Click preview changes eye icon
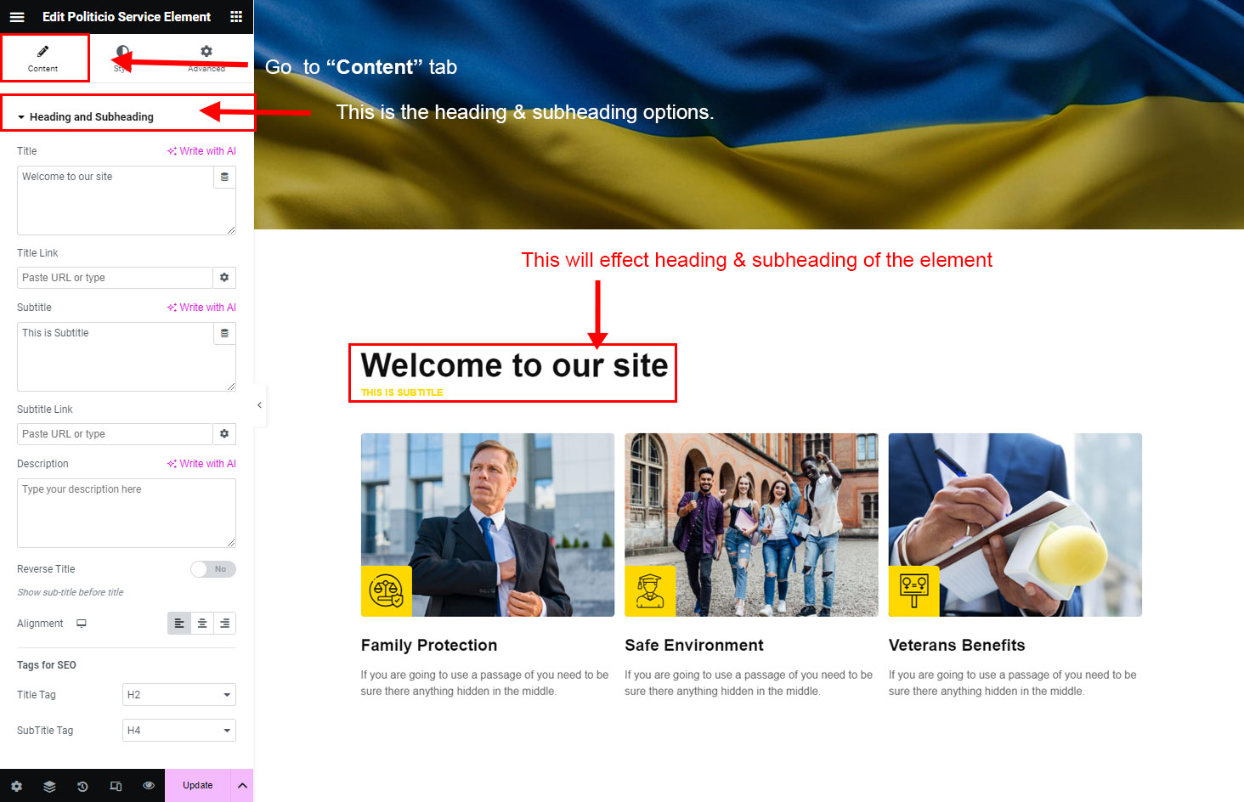 (149, 786)
